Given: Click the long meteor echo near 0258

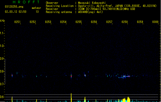Looking at the screenshot, I should coord(124,77).
